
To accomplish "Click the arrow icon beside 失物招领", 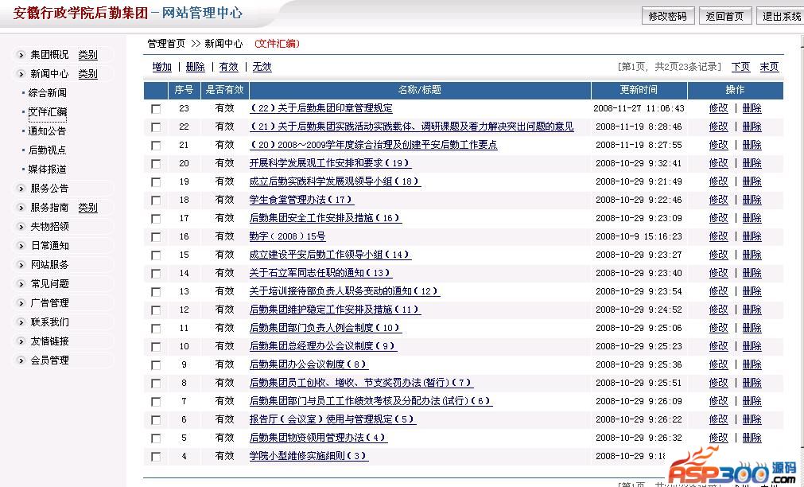I will pos(21,227).
